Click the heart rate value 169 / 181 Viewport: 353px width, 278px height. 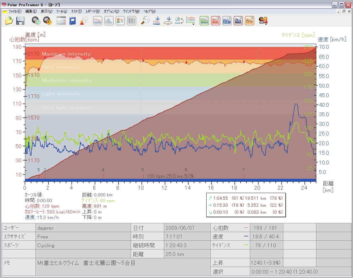[x=266, y=228]
